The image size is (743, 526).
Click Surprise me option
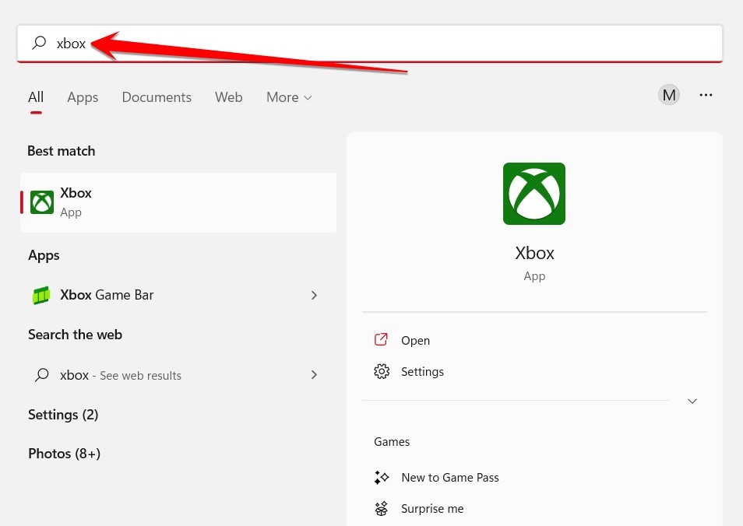(x=432, y=508)
